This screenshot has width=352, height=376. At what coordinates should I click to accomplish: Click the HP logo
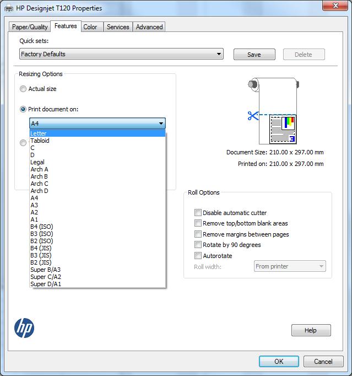24,328
